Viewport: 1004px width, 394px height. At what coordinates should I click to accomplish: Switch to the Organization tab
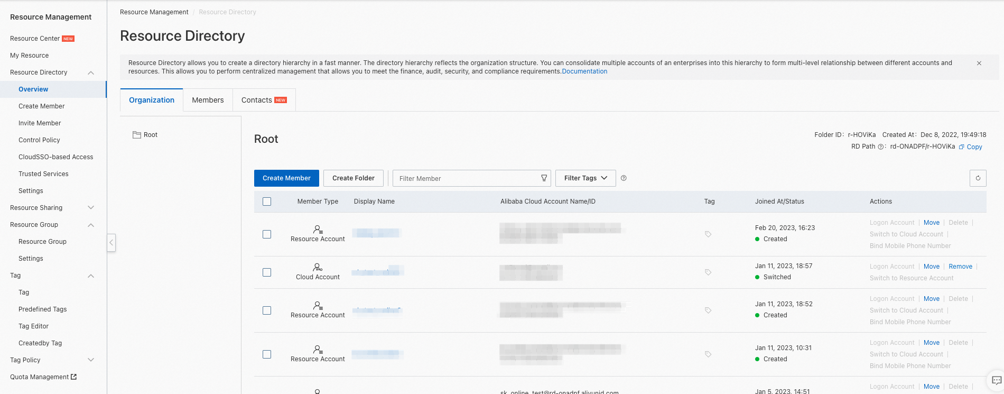point(152,100)
